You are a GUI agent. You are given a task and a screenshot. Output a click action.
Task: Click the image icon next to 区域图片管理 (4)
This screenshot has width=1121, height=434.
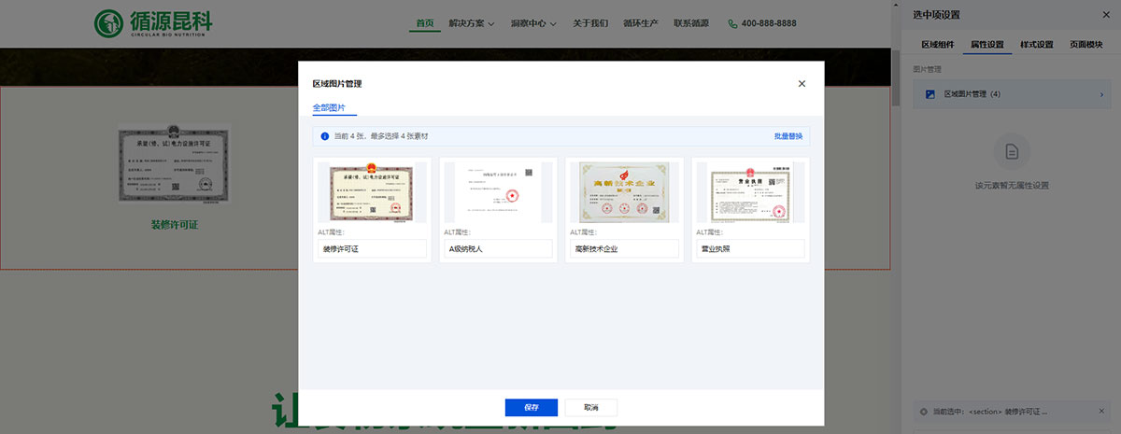coord(929,94)
